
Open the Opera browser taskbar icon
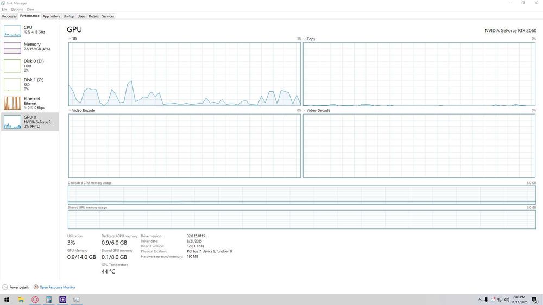pos(35,300)
